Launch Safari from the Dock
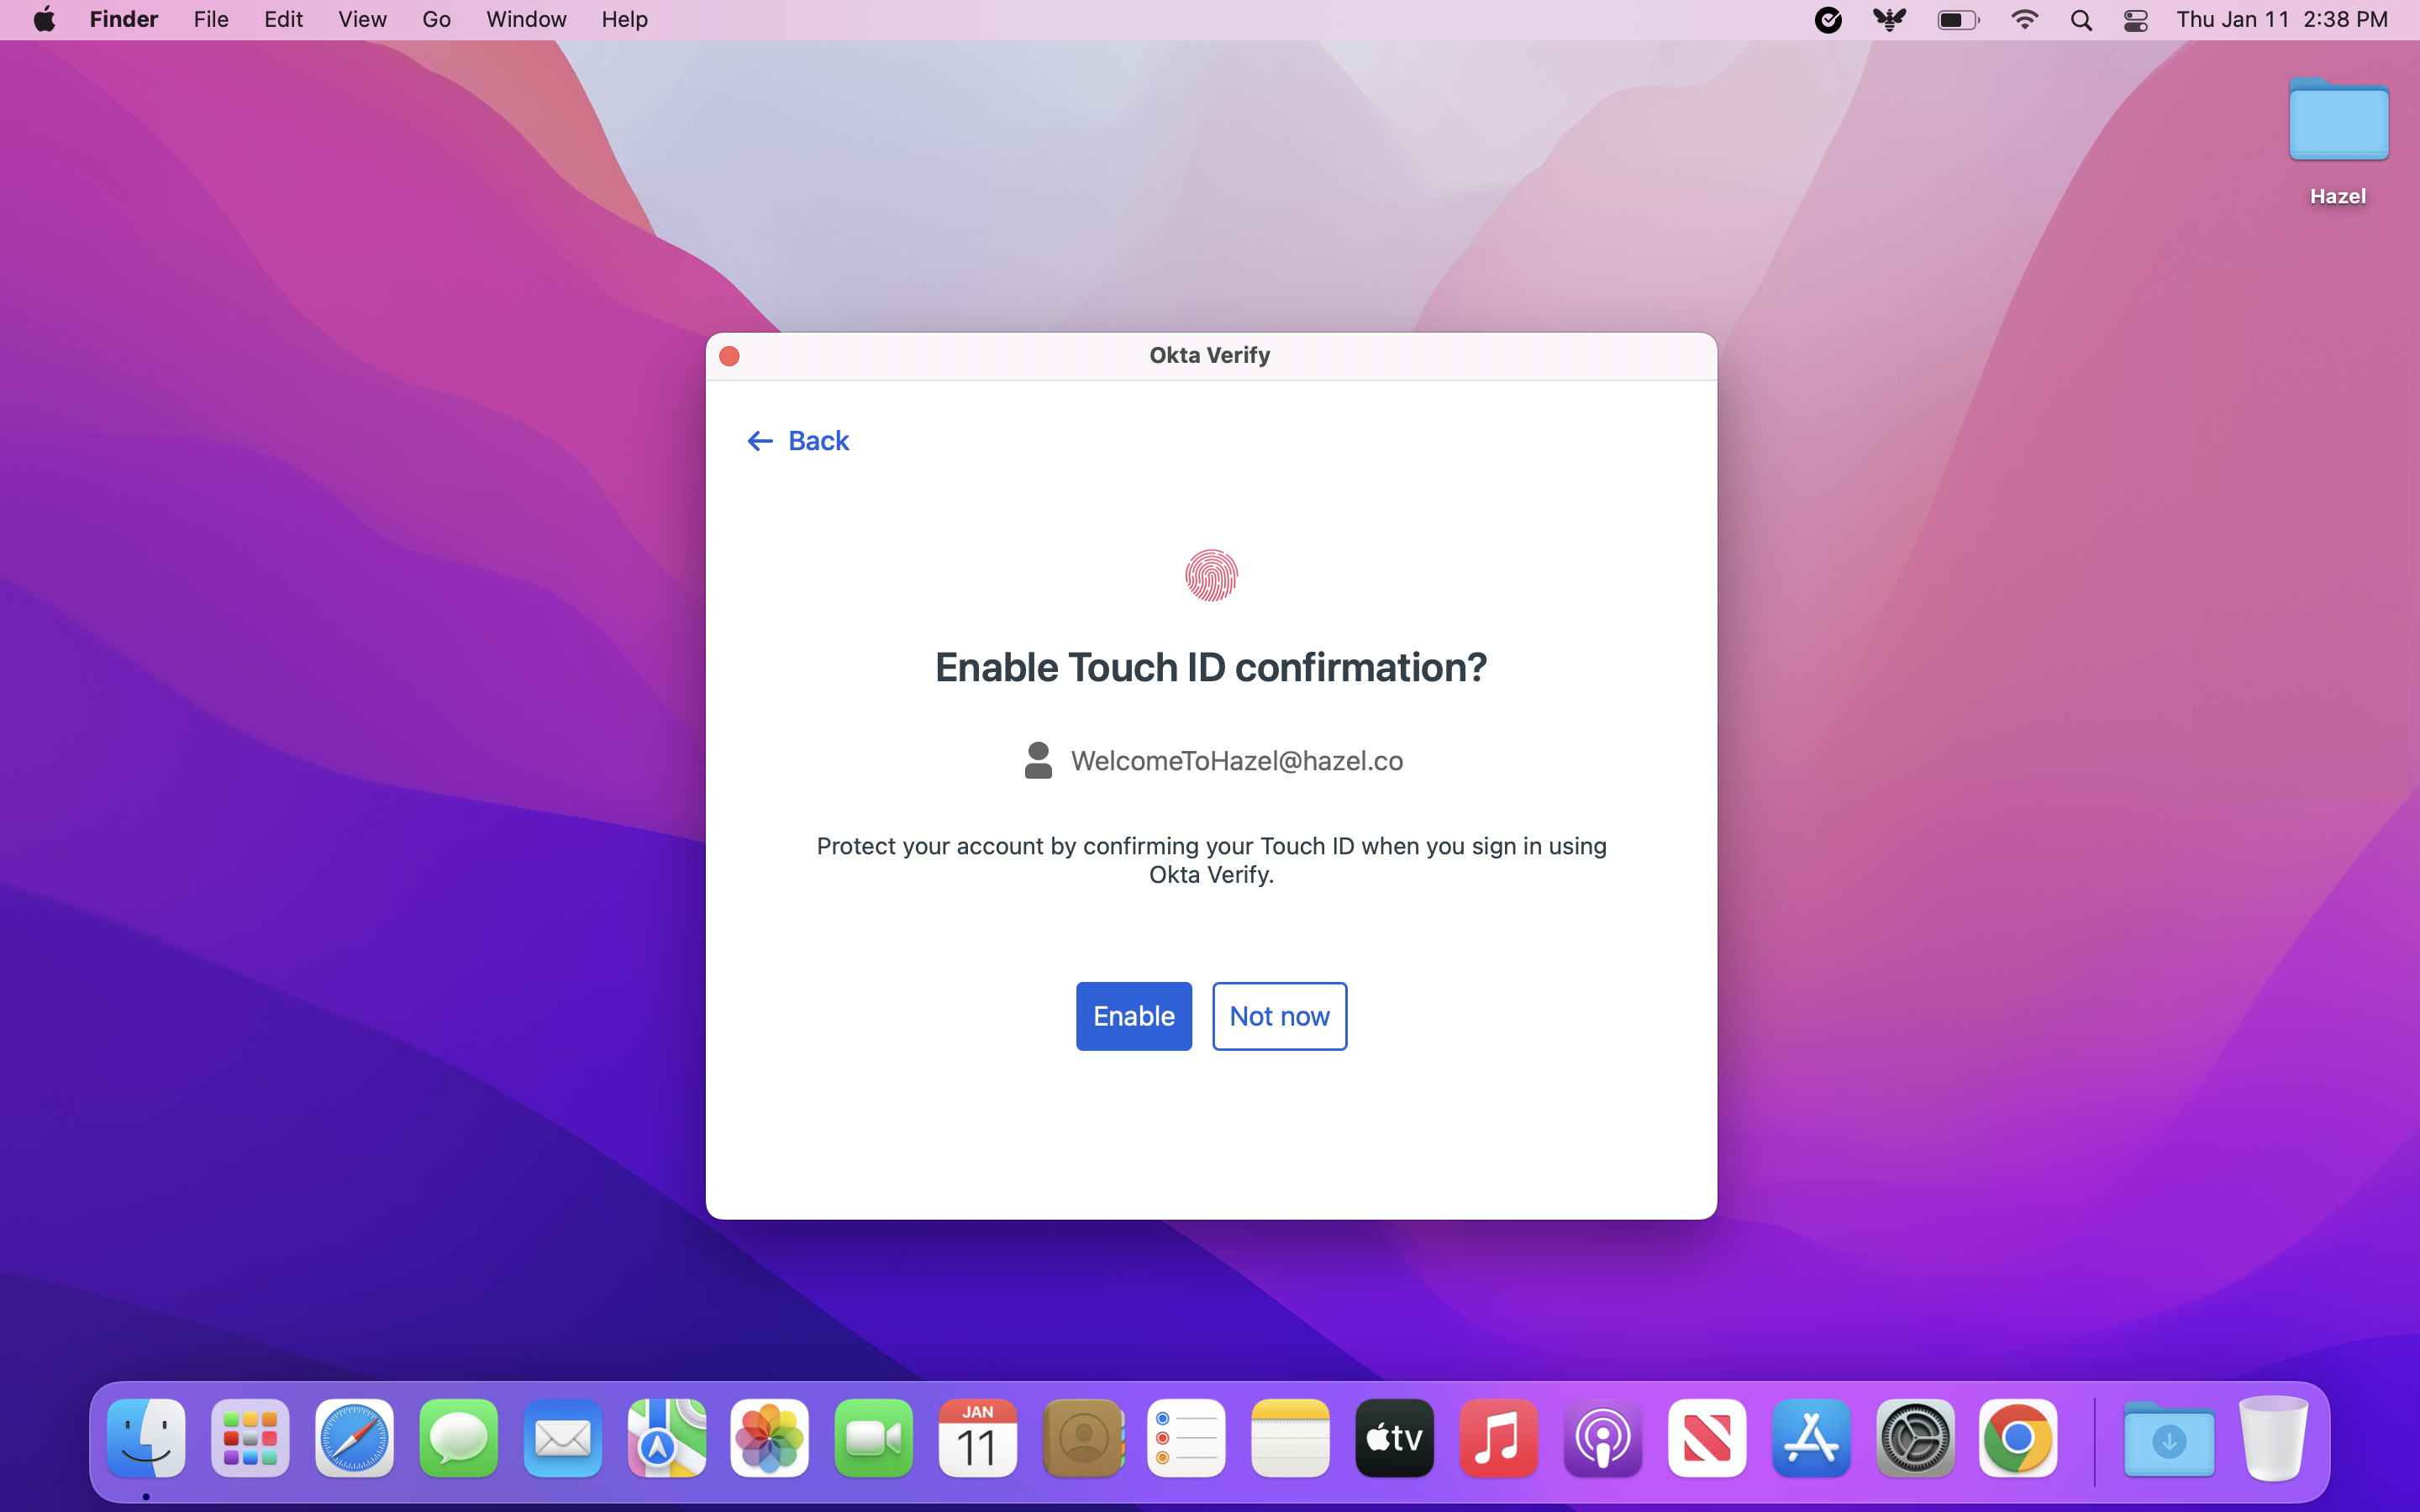 tap(354, 1438)
